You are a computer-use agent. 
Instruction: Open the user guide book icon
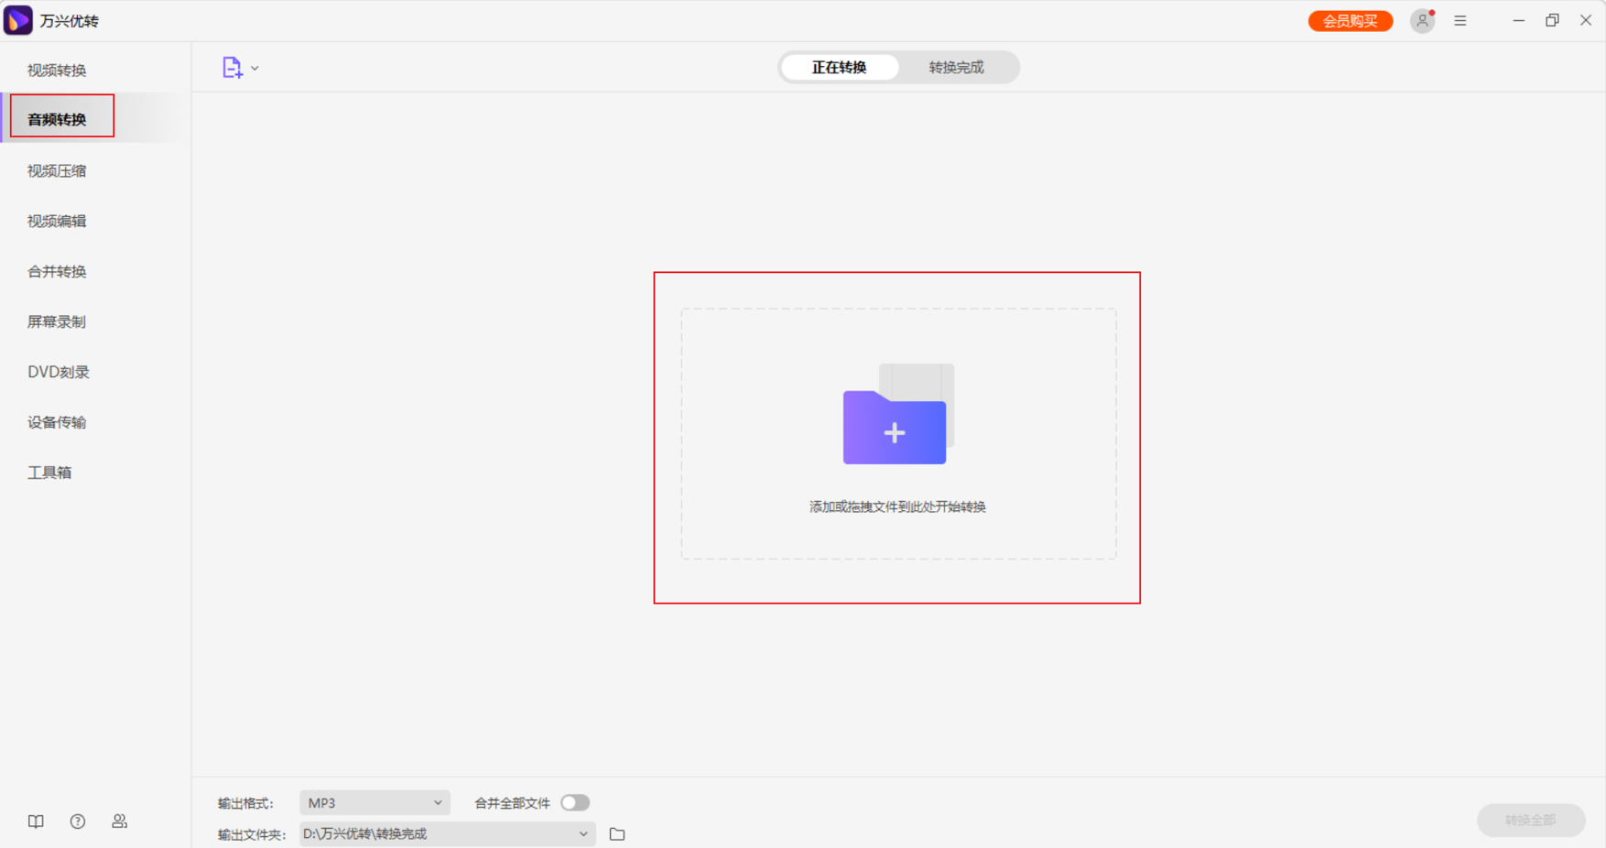pyautogui.click(x=36, y=821)
